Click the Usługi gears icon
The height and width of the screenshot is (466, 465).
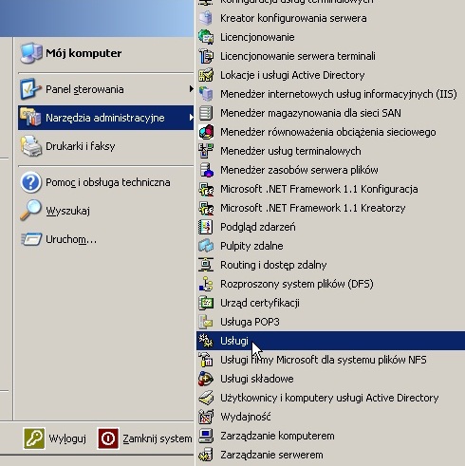(206, 341)
